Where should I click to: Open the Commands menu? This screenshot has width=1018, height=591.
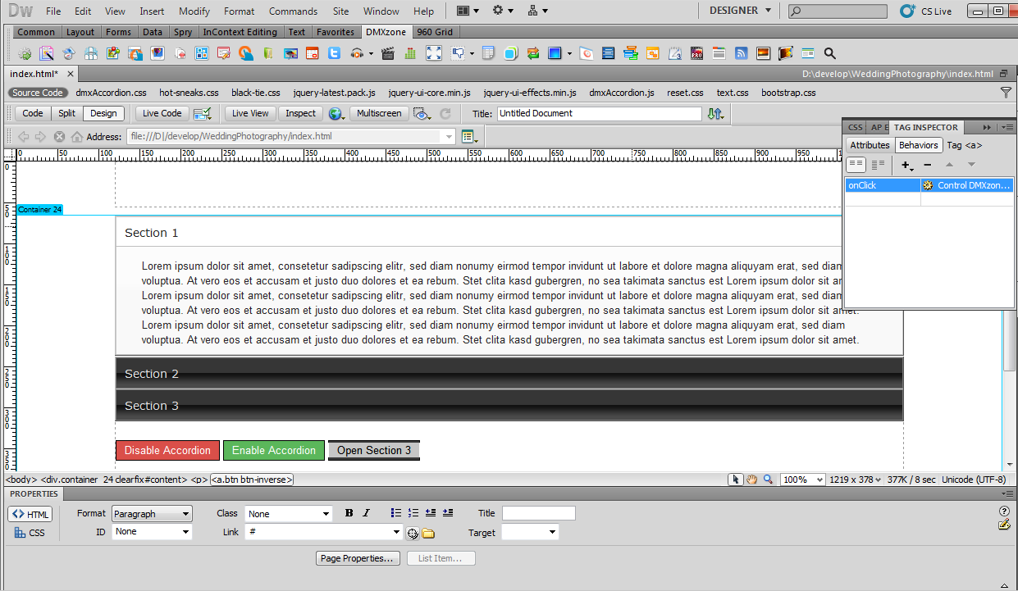[293, 11]
